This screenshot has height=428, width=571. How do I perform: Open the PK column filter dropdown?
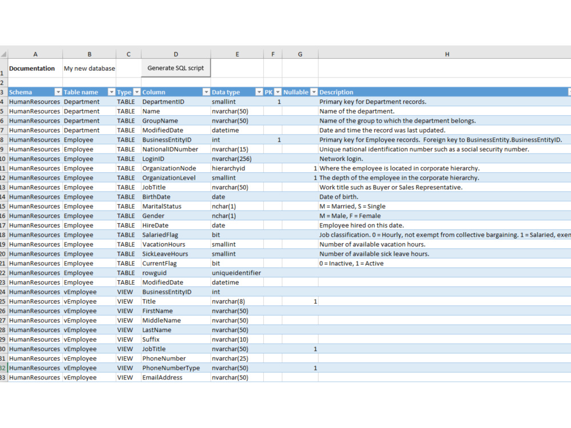click(x=278, y=92)
